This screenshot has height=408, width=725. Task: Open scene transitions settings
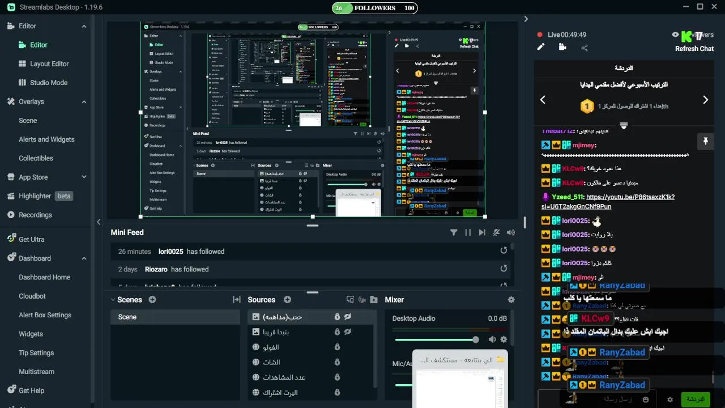[x=237, y=300]
